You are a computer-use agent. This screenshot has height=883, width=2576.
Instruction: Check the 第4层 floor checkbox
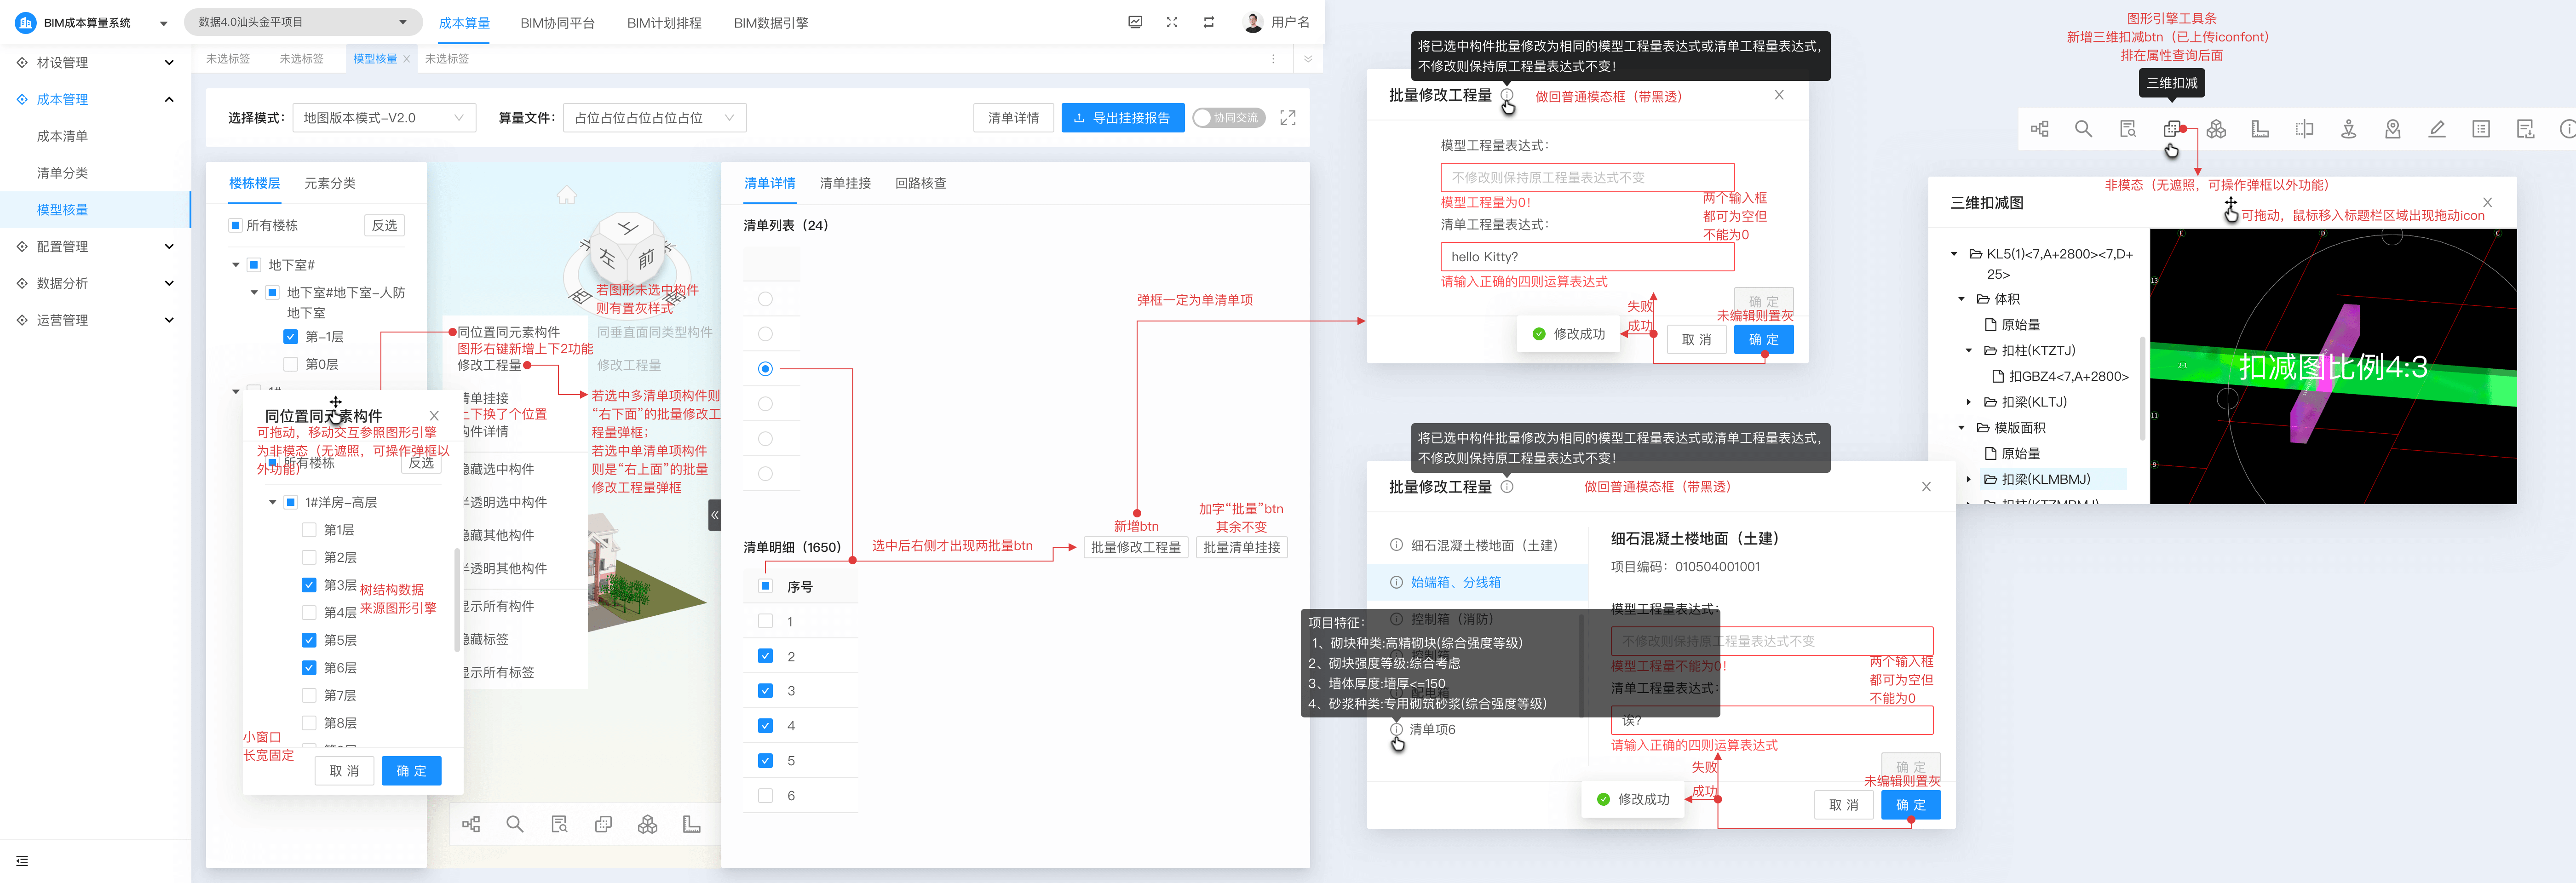pos(309,613)
